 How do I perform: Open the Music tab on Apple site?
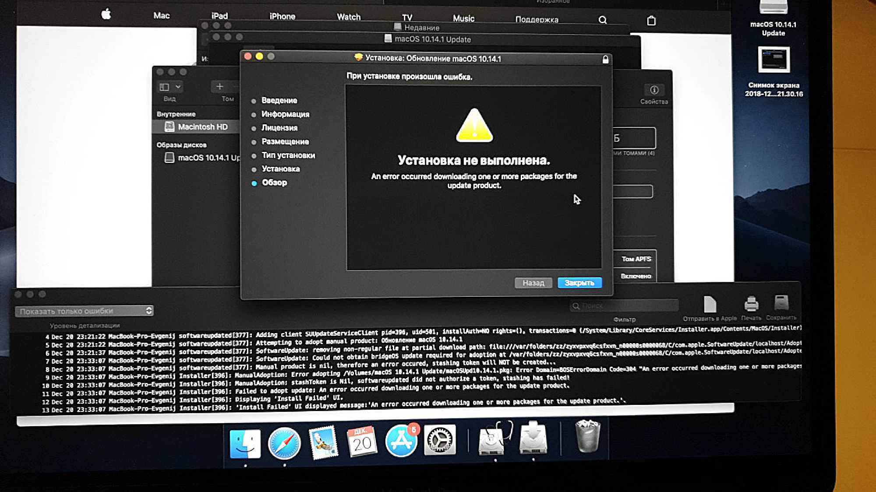(463, 18)
